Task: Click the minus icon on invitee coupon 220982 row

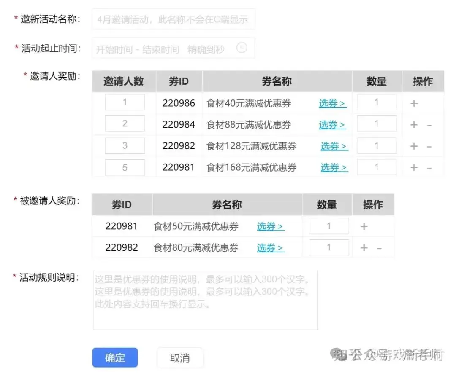Action: (x=379, y=247)
